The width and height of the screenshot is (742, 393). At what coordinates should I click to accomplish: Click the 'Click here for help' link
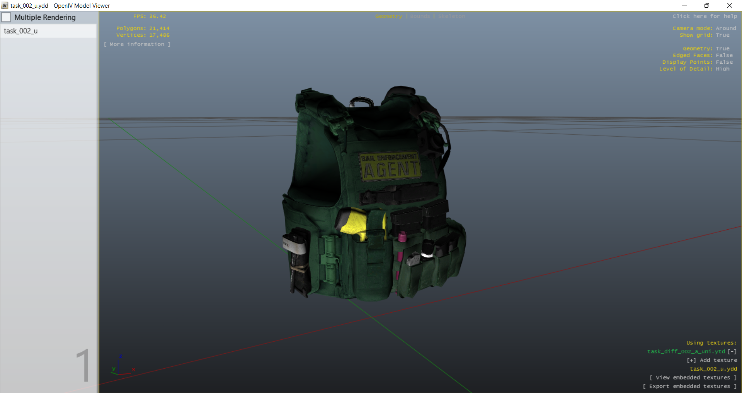click(x=705, y=16)
